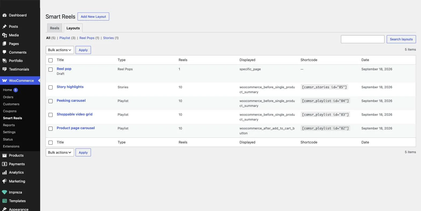Open Orders in WooCommerce submenu

pyautogui.click(x=8, y=97)
